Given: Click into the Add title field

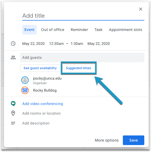Looking at the screenshot, I should pos(83,16).
